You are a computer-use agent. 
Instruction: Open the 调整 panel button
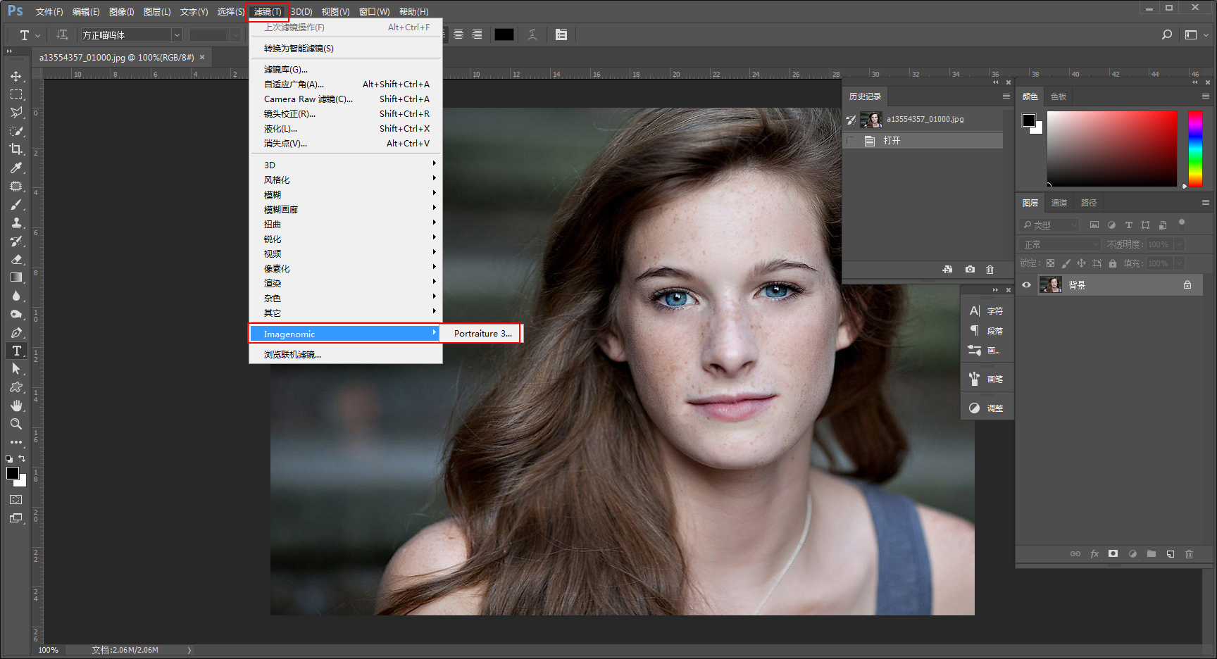(x=987, y=408)
